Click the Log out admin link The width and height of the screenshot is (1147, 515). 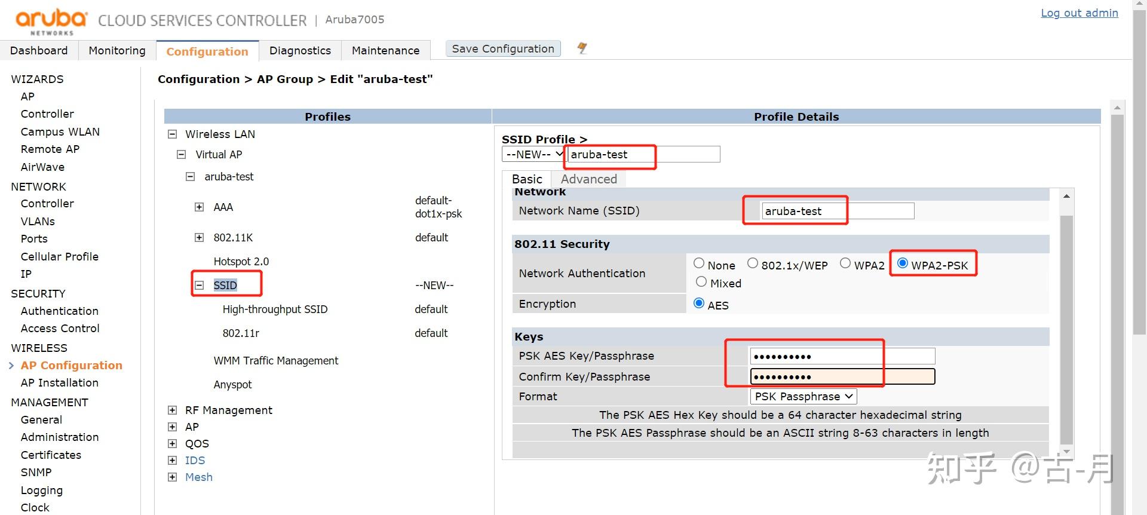(1079, 13)
